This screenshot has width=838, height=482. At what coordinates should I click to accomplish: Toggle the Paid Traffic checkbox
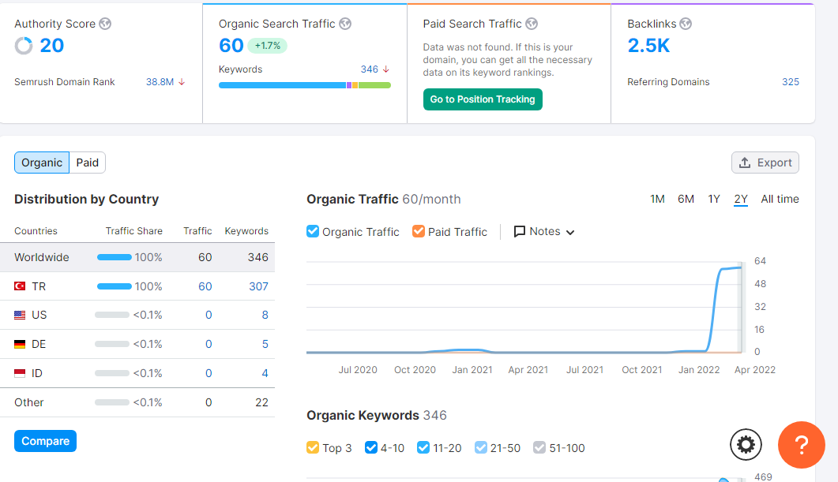(x=419, y=231)
